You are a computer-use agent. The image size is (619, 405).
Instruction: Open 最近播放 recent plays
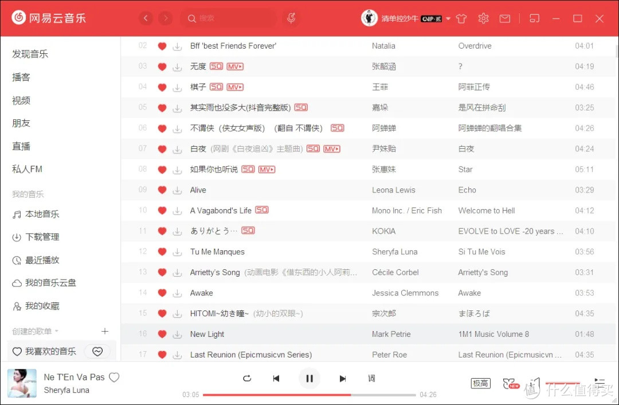(x=36, y=260)
